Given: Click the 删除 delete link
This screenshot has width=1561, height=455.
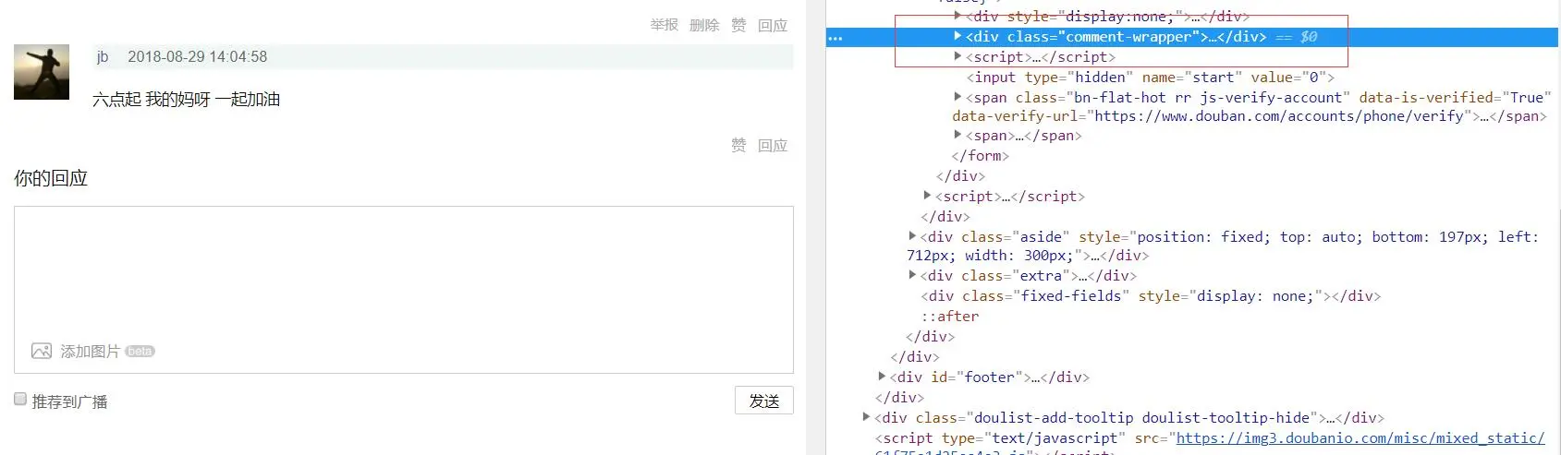Looking at the screenshot, I should [x=704, y=25].
